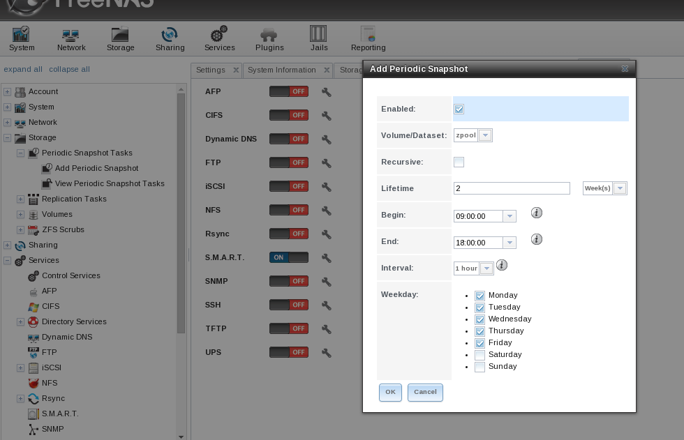
Task: Show info for the End time field
Action: pyautogui.click(x=537, y=239)
